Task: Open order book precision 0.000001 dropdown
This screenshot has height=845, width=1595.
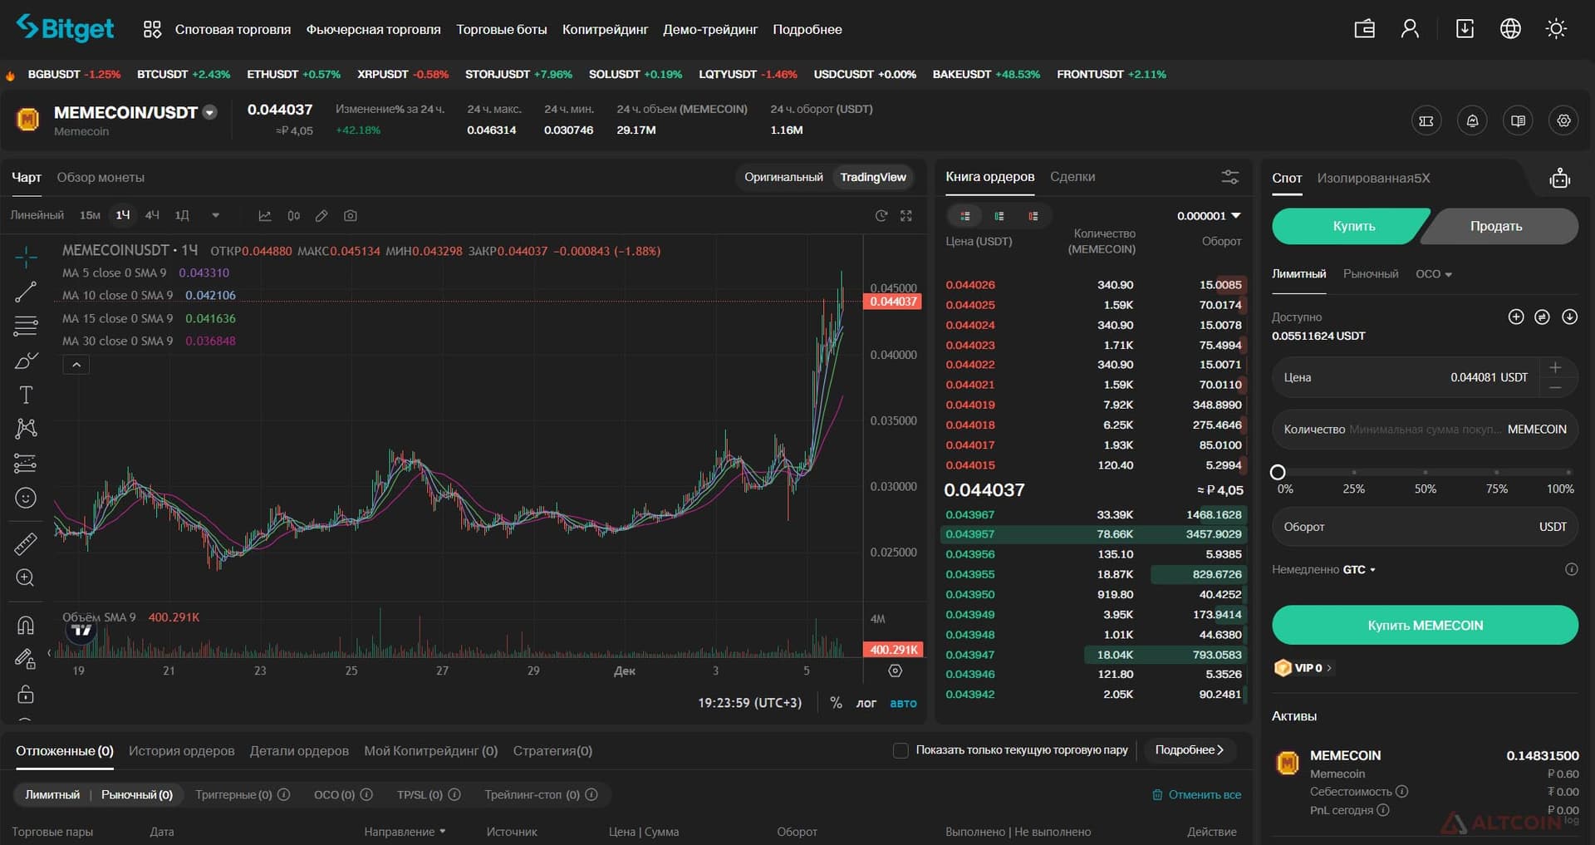Action: 1209,216
